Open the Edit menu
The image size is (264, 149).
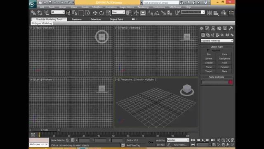(x=42, y=7)
